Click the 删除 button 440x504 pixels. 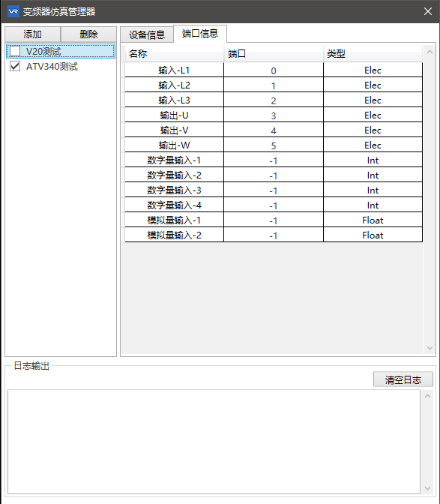click(x=88, y=34)
